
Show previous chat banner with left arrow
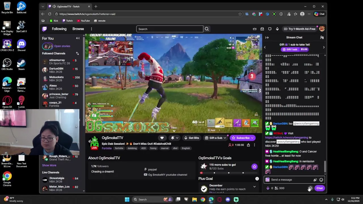pos(265,47)
